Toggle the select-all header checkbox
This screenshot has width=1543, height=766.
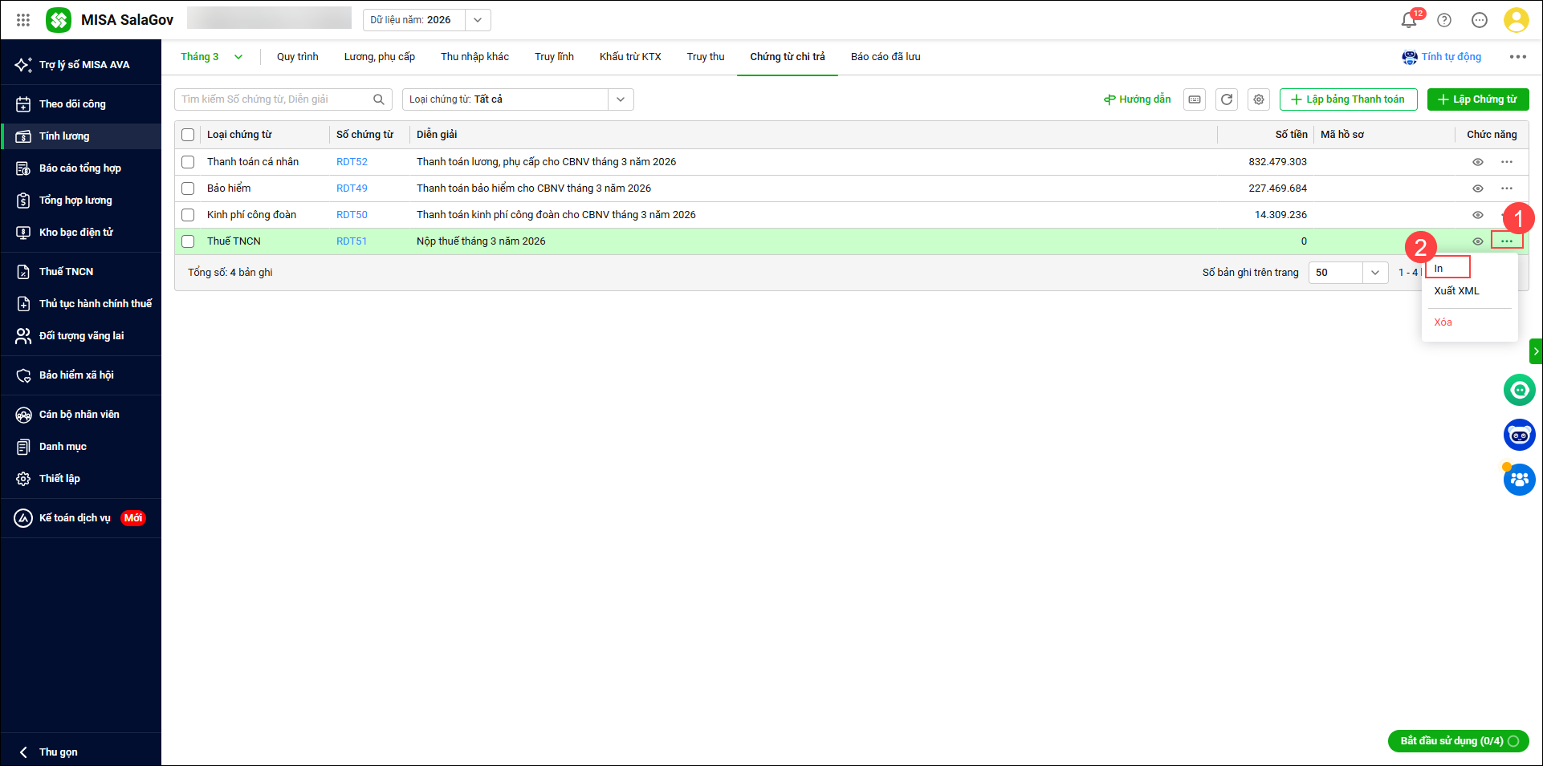(x=188, y=135)
